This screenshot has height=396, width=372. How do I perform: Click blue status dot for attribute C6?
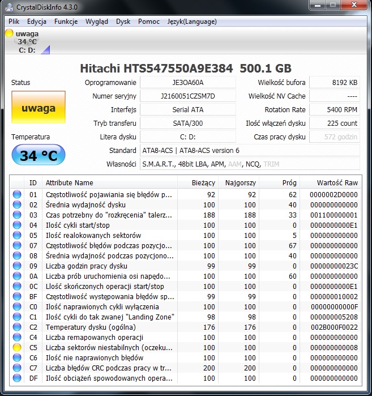coord(17,357)
